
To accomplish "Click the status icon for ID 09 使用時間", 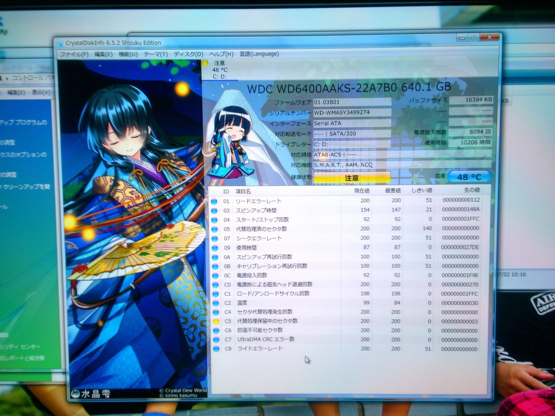I will [x=214, y=248].
